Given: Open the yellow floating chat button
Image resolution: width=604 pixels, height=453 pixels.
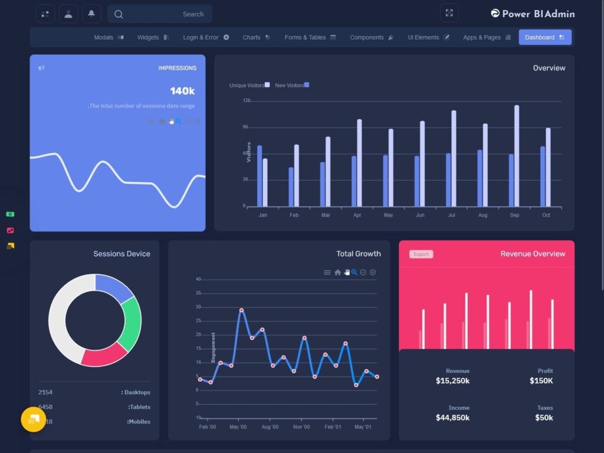Looking at the screenshot, I should tap(34, 419).
